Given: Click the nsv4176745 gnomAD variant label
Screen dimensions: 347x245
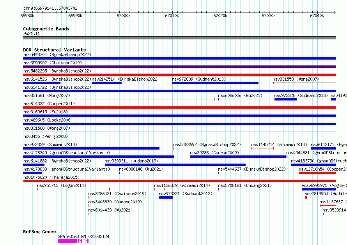Looking at the screenshot, I should tap(67, 153).
